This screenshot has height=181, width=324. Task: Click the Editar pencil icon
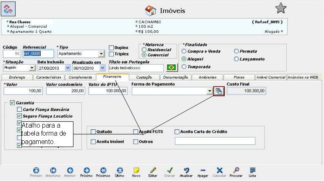click(153, 171)
